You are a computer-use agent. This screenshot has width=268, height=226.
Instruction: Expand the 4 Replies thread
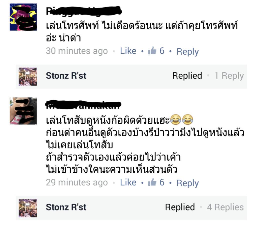[225, 207]
